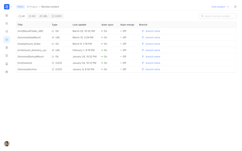The width and height of the screenshot is (242, 151).
Task: Click the search magnifier icon
Action: pos(202,16)
